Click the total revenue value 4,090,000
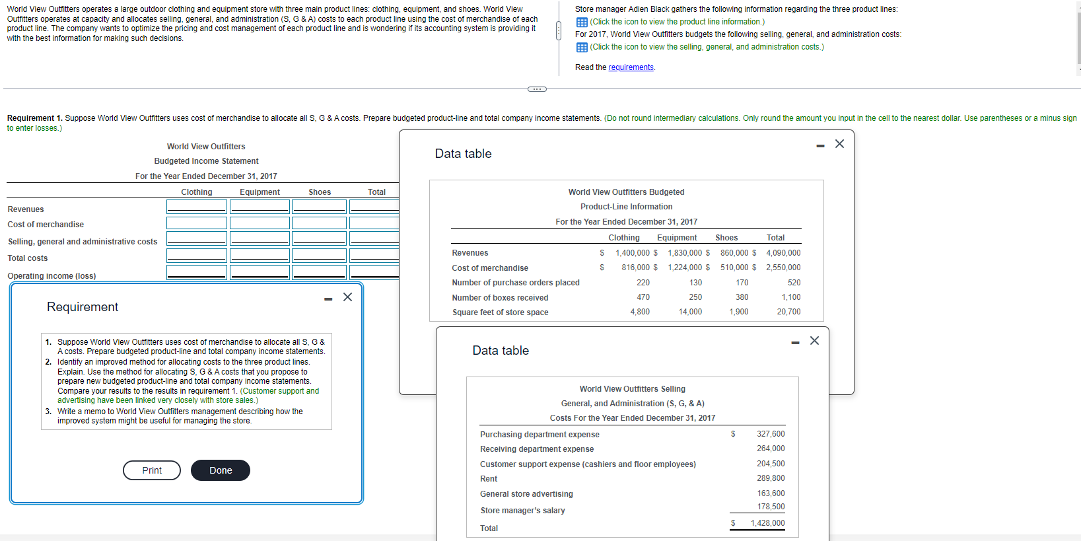 (x=783, y=253)
